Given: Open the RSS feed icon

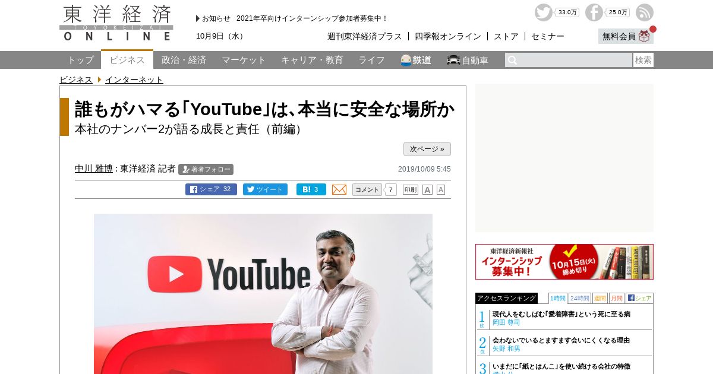Looking at the screenshot, I should click(645, 12).
